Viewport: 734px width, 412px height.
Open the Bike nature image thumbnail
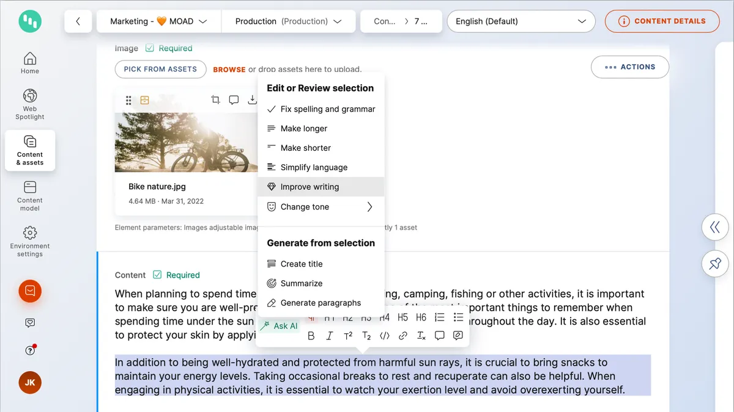[x=186, y=142]
